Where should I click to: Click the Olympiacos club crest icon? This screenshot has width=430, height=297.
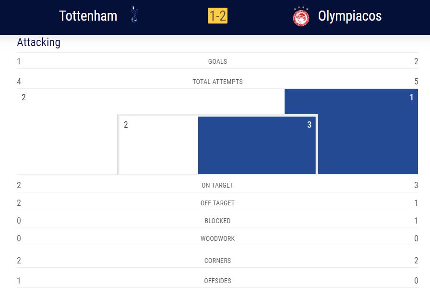[x=301, y=16]
